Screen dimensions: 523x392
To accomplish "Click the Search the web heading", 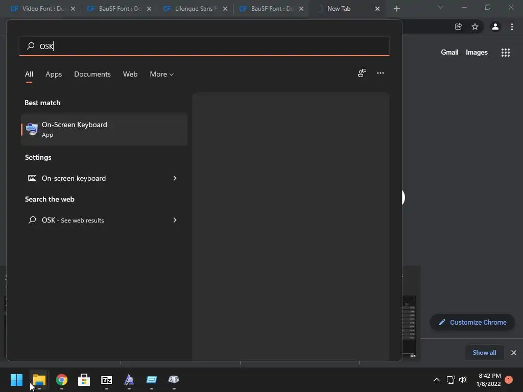I will (50, 199).
